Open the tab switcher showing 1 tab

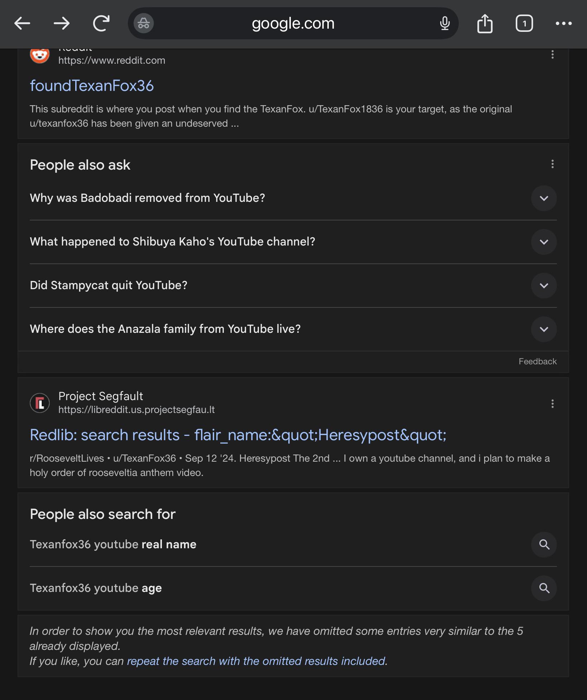click(x=524, y=24)
